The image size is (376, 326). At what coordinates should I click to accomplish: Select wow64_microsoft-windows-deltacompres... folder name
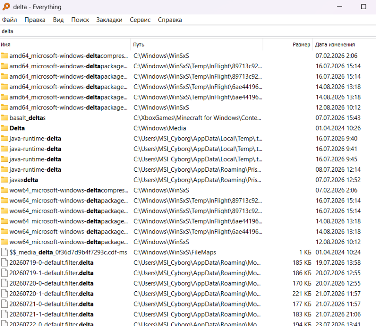pyautogui.click(x=69, y=190)
